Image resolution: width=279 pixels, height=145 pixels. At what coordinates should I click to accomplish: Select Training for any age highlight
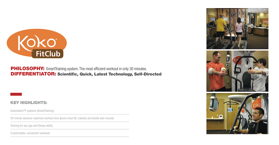coord(31,126)
